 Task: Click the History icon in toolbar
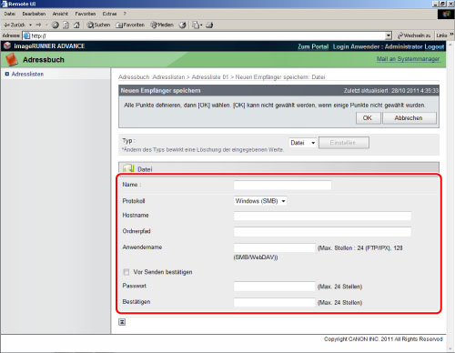click(x=182, y=25)
